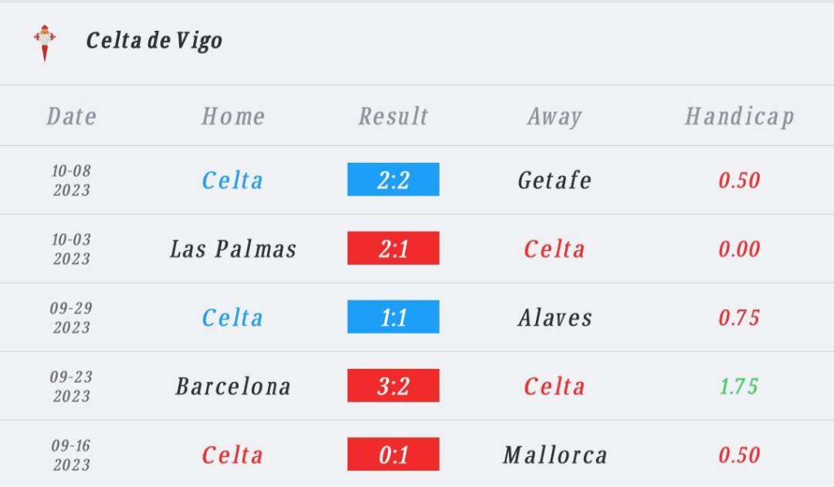Click the 10-08 2023 match date
Viewport: 834px width, 487px height.
click(x=72, y=180)
